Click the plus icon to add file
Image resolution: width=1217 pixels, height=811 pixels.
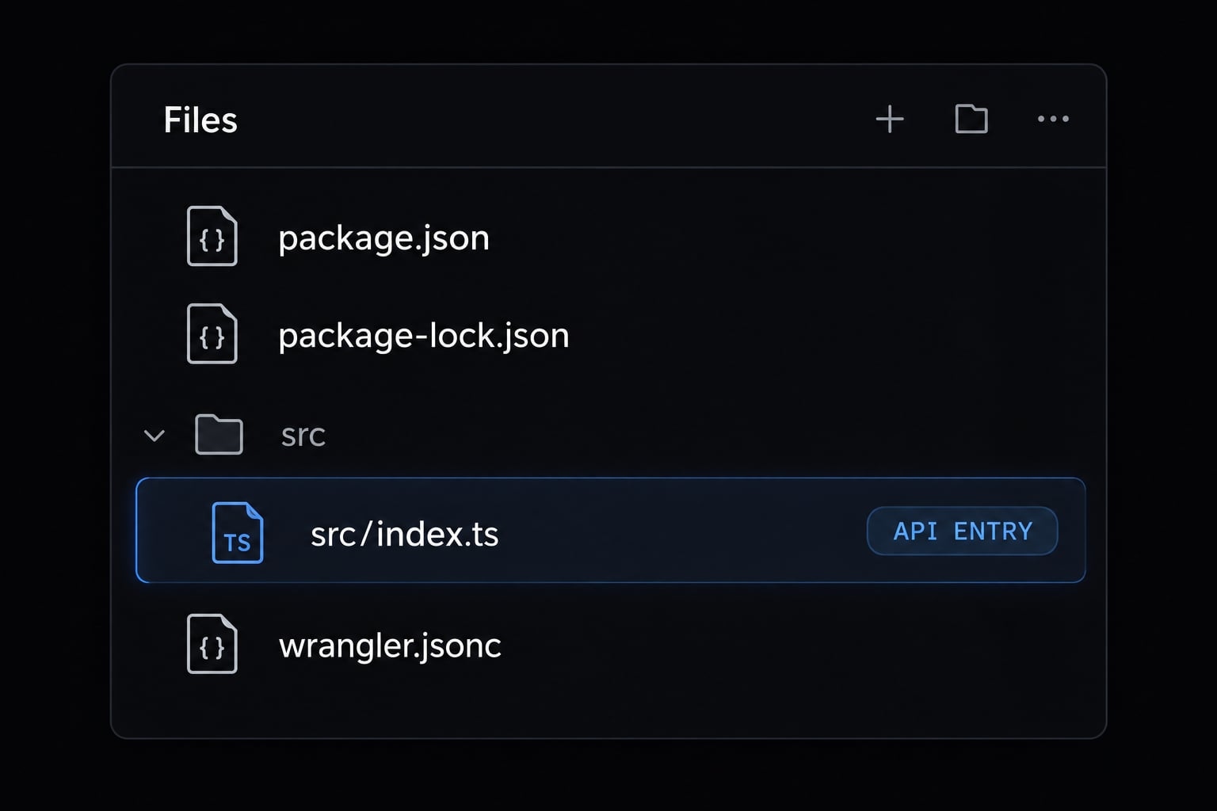point(890,120)
